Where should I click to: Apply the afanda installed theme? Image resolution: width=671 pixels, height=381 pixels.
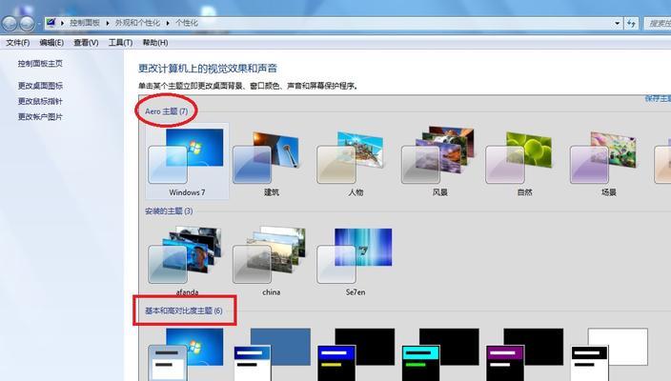tap(187, 261)
